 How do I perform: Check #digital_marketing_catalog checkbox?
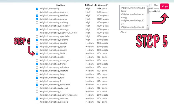(x=37, y=102)
